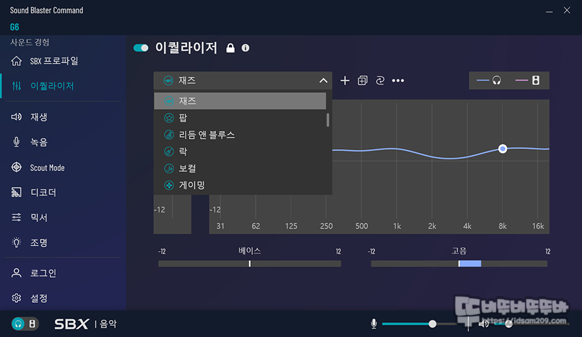
Task: Click the 1k frequency label
Action: click(x=397, y=226)
